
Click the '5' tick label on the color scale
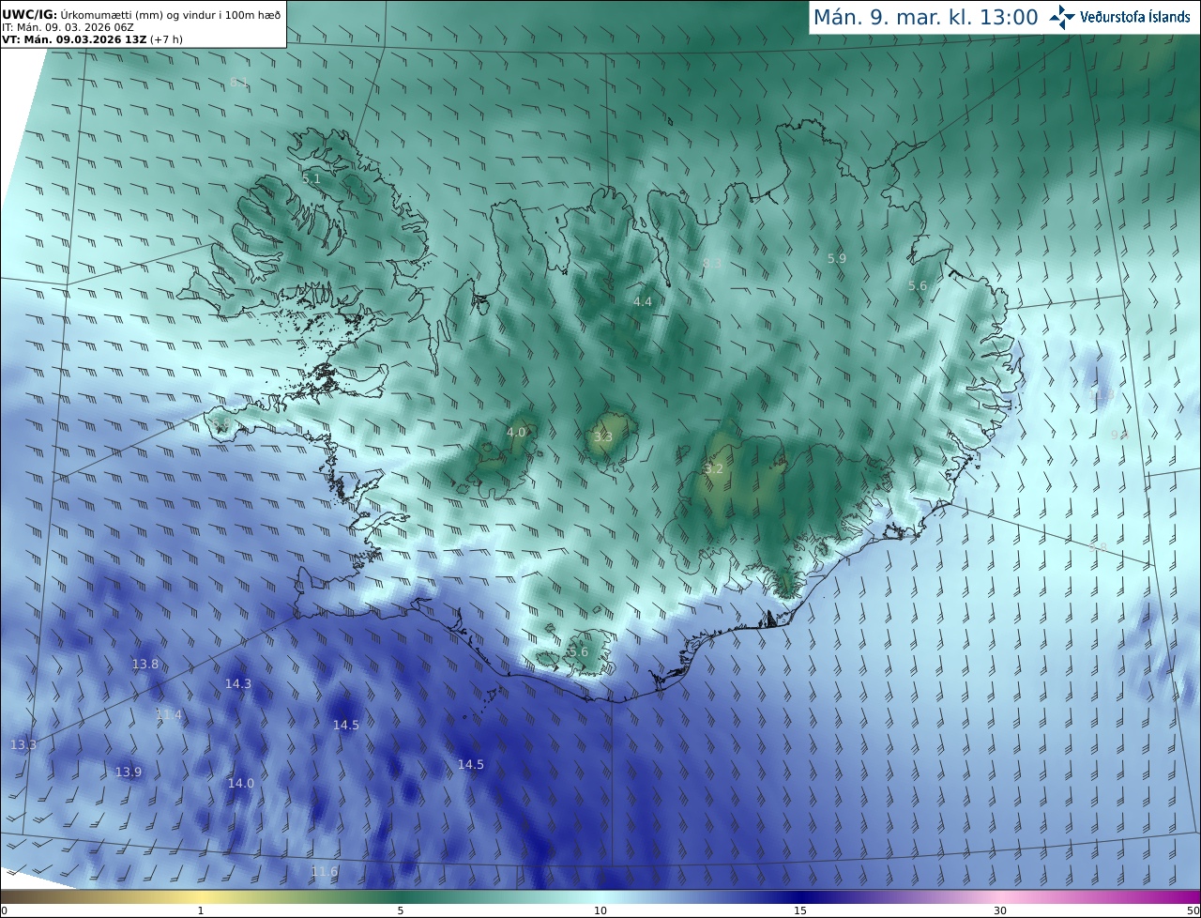tap(401, 910)
